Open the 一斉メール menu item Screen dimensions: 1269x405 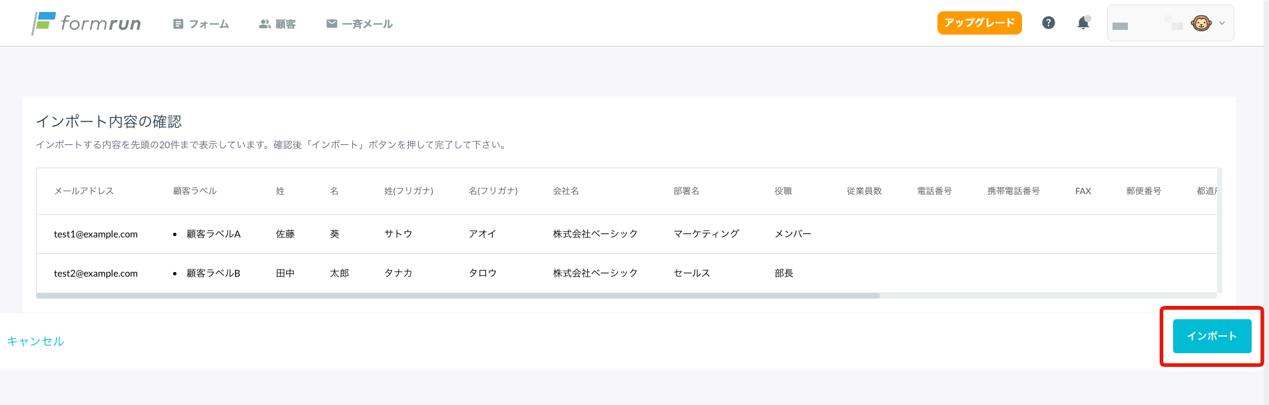(360, 24)
